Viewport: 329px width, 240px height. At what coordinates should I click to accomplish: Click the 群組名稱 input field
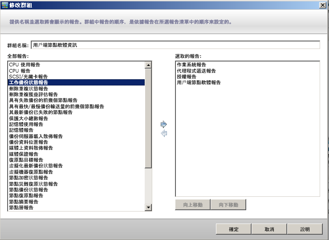(x=175, y=45)
